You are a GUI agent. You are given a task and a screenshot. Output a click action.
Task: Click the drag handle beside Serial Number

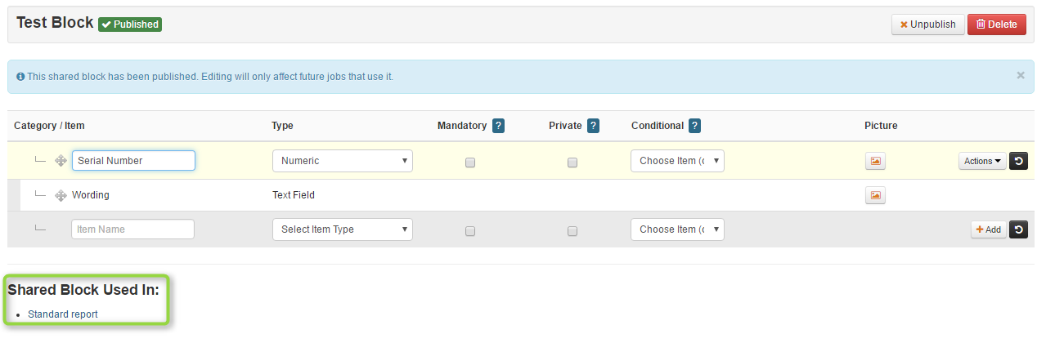[x=61, y=161]
